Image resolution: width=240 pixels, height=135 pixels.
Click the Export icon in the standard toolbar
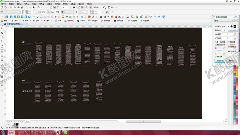[x=54, y=7]
